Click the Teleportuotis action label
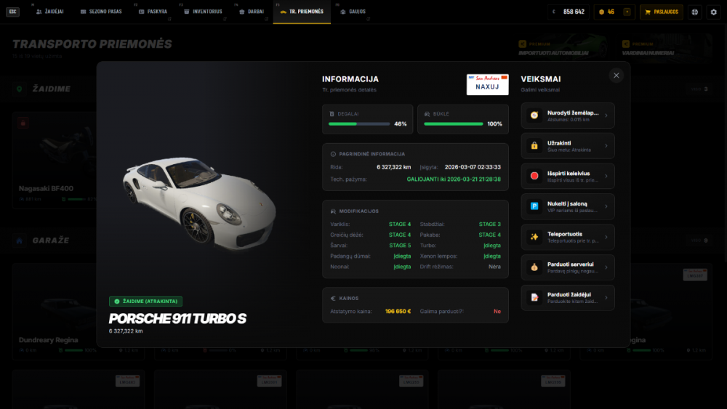727x409 pixels. [x=565, y=234]
